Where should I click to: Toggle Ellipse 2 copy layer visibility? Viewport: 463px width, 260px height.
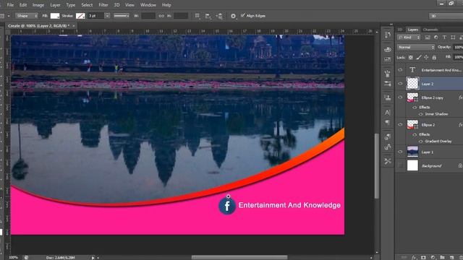coord(400,97)
